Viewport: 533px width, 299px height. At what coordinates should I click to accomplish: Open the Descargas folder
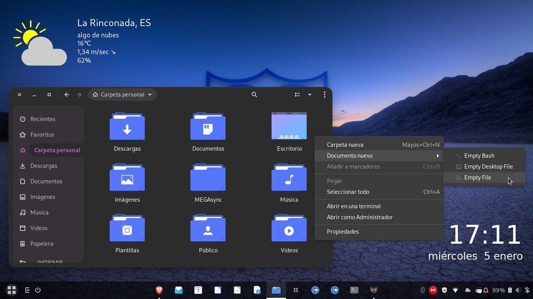coord(127,128)
